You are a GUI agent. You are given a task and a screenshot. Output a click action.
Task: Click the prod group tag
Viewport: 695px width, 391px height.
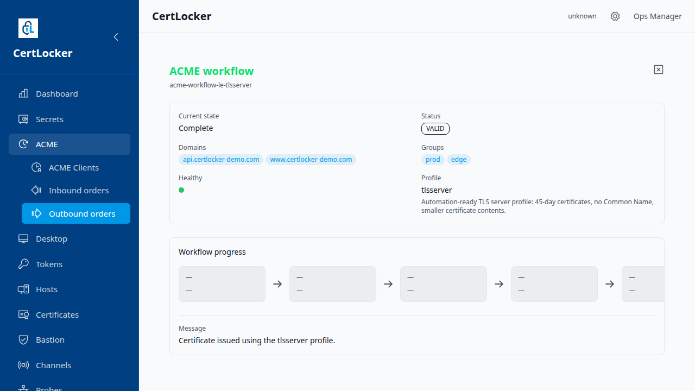click(x=433, y=160)
